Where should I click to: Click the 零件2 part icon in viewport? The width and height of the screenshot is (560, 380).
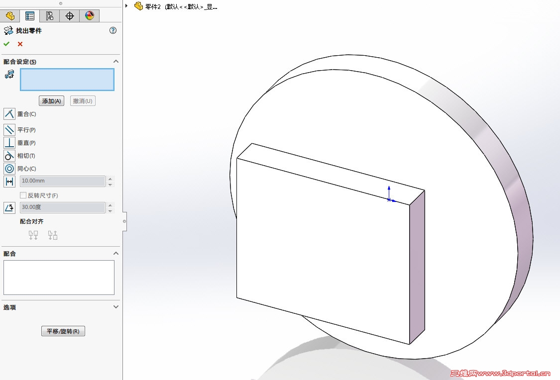click(x=138, y=6)
